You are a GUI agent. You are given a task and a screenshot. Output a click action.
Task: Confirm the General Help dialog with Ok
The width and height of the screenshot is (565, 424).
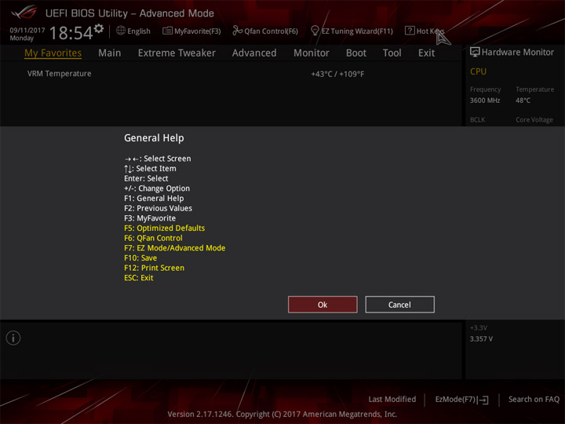point(323,305)
